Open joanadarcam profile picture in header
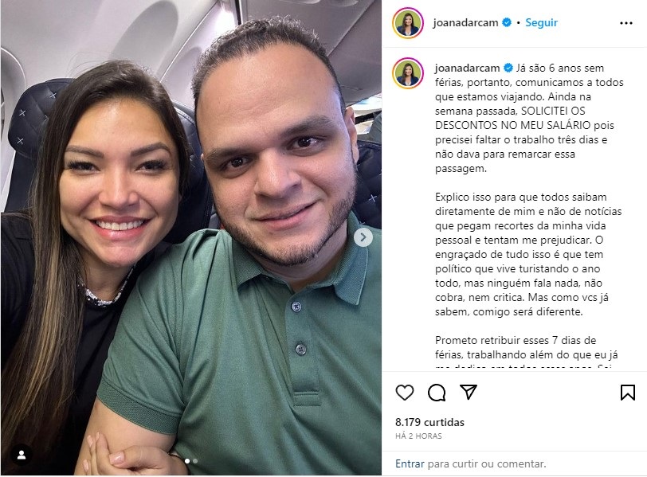Viewport: 647px width, 477px height. pos(408,23)
